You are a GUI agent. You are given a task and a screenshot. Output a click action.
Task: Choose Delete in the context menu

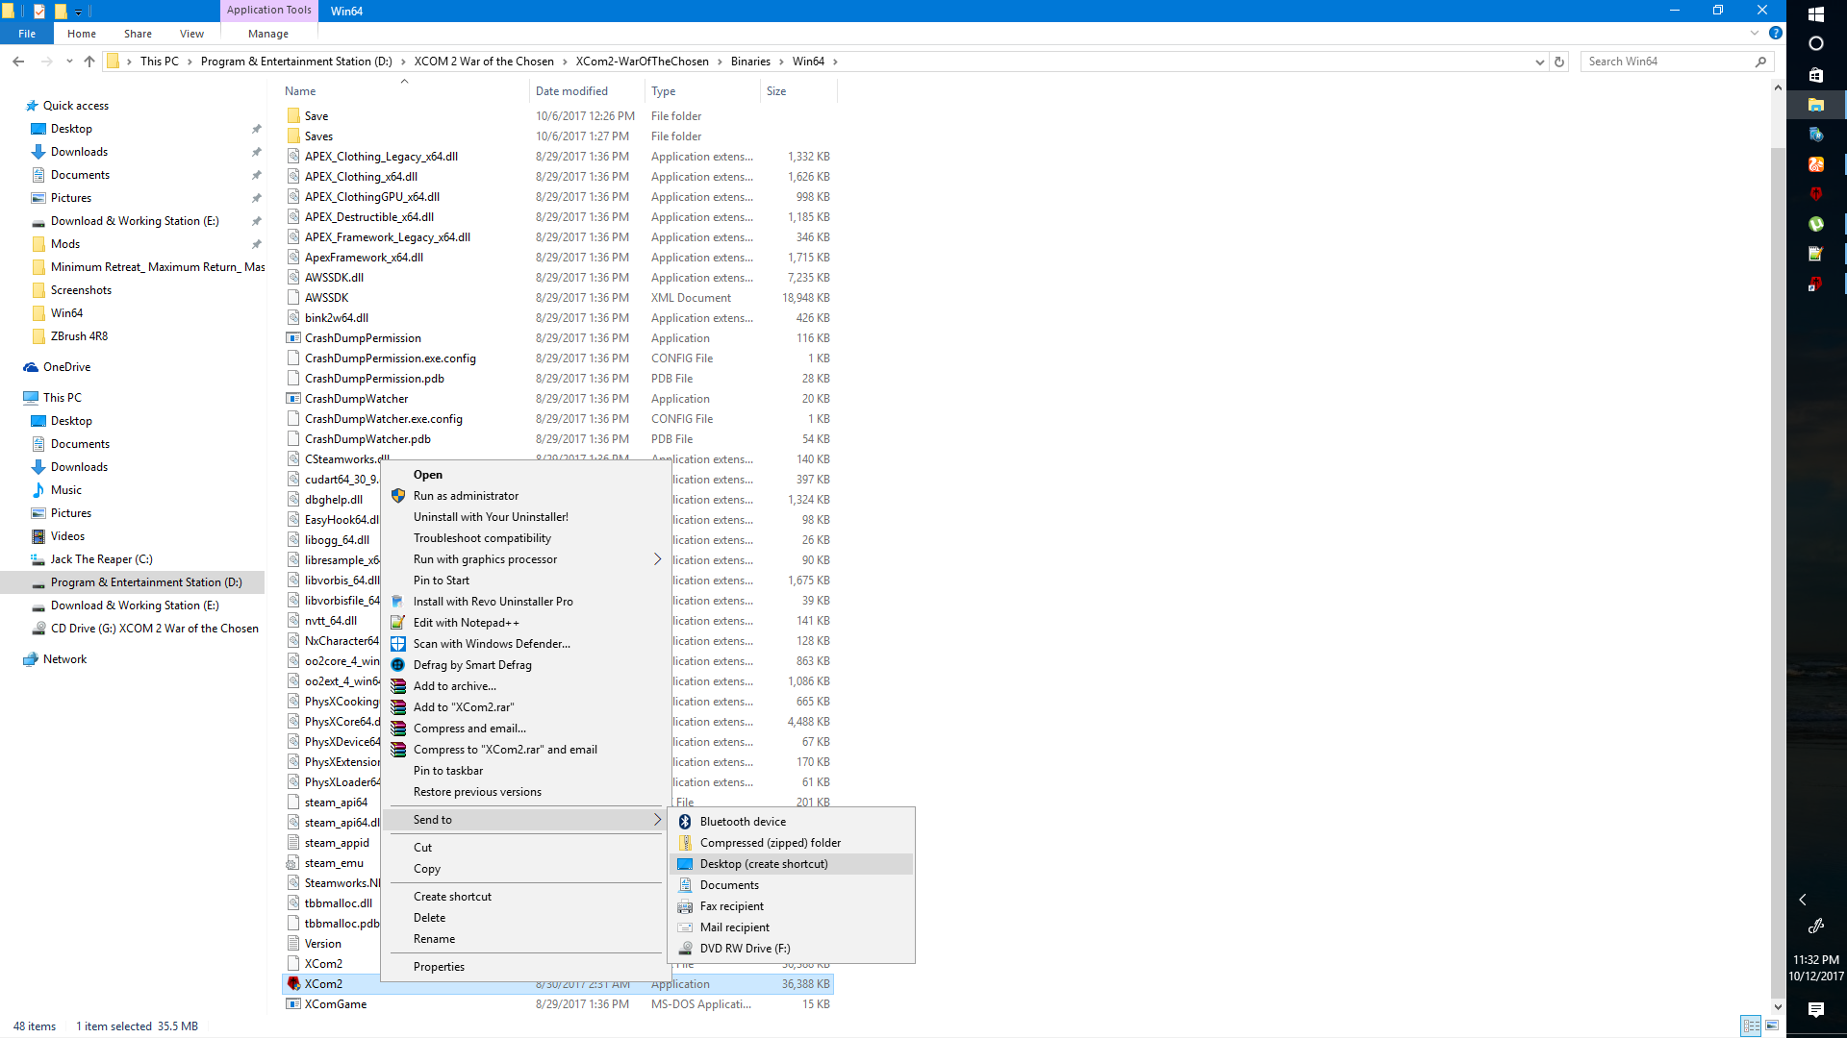tap(429, 918)
